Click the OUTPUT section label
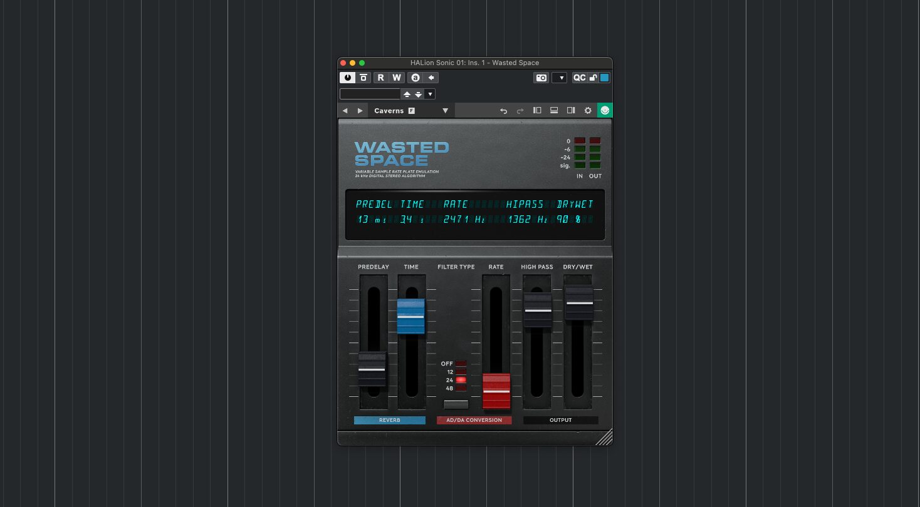This screenshot has width=920, height=507. pyautogui.click(x=561, y=420)
